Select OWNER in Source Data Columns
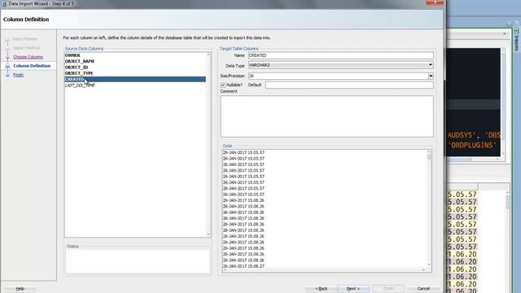This screenshot has height=293, width=521. tap(72, 55)
